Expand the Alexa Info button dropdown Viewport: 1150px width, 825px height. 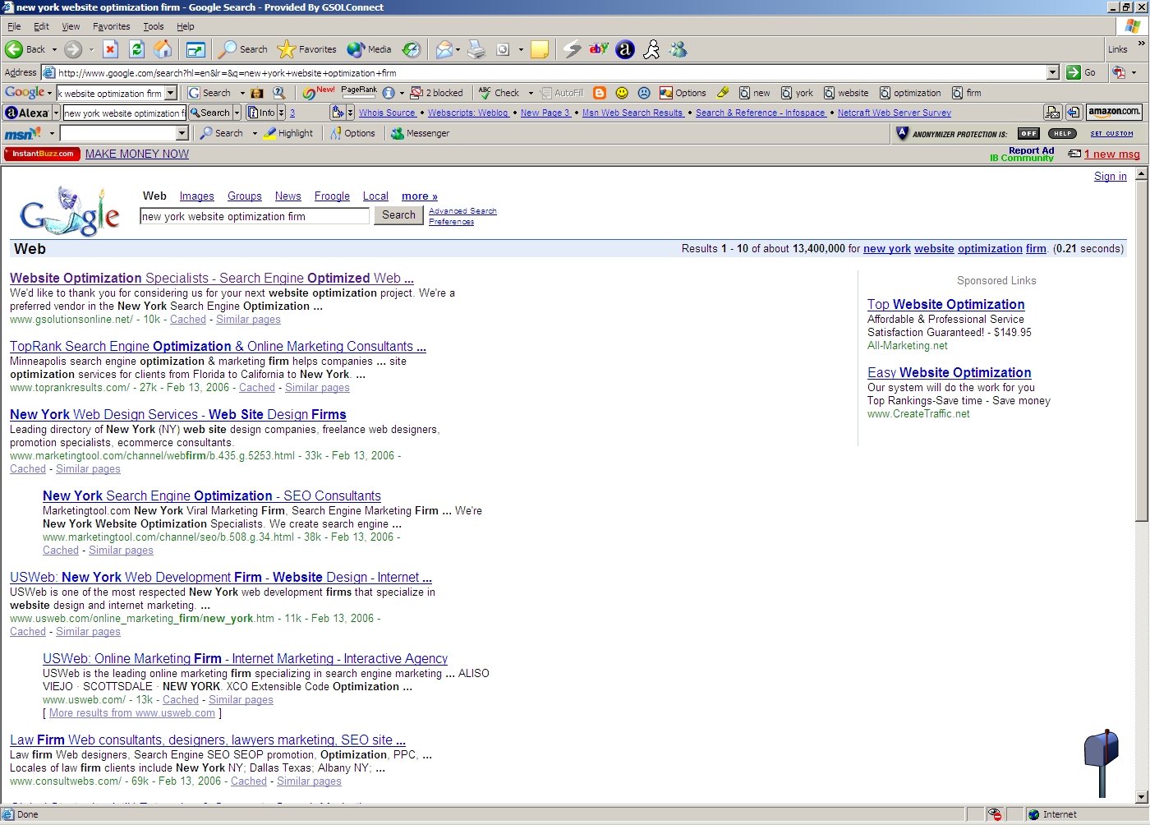coord(281,113)
